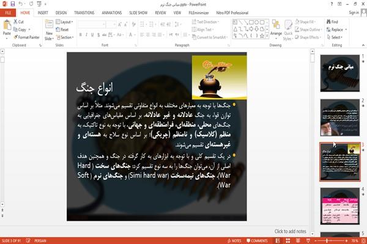Select the rectangle shape in shapes gallery
Viewport: 367px width, 244px height.
[251, 23]
